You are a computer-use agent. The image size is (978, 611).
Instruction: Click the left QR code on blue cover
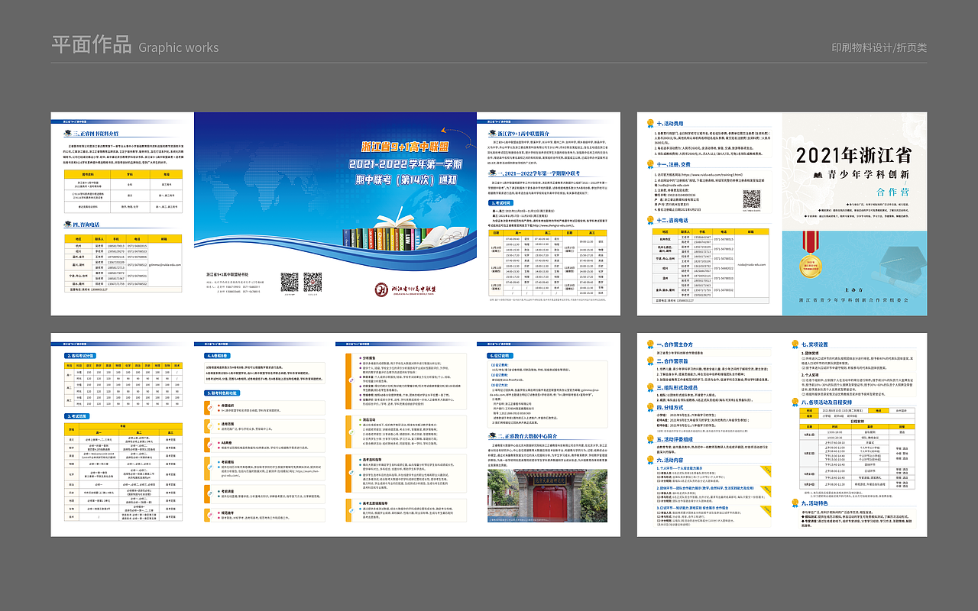[x=290, y=282]
